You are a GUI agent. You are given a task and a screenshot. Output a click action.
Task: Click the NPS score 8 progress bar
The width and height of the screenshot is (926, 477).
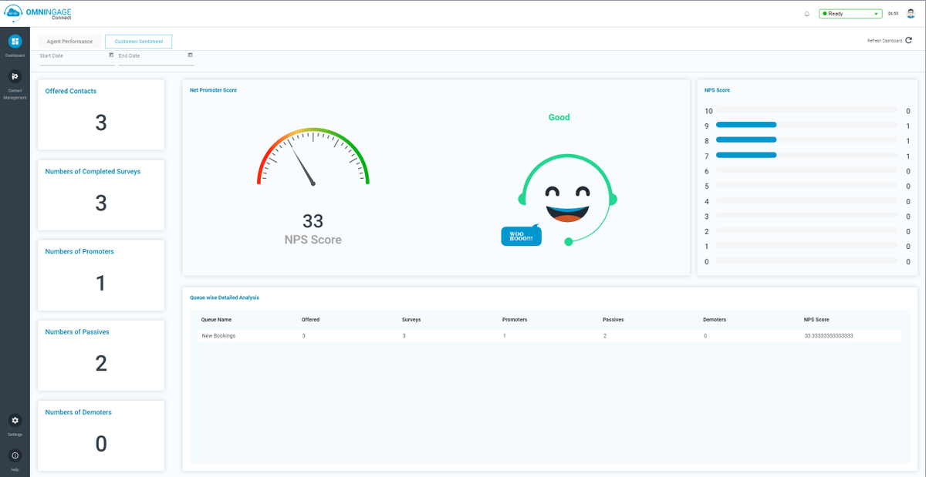tap(806, 140)
